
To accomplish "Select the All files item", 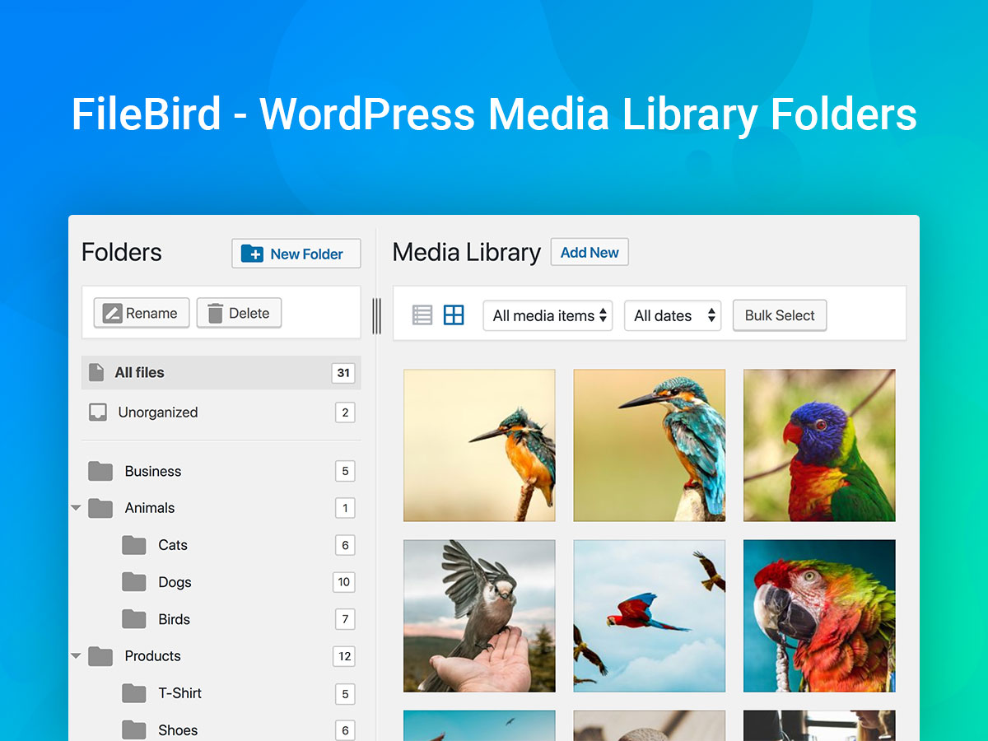I will [221, 372].
